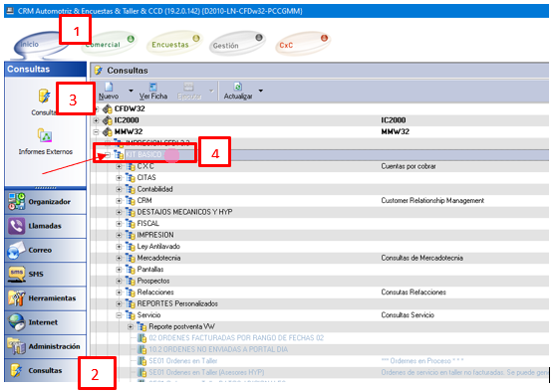Open the Actualizar dropdown arrow
The width and height of the screenshot is (554, 391).
tap(261, 91)
